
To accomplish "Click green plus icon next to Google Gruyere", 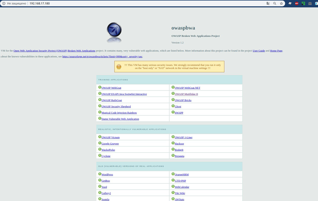I will click(100, 143).
